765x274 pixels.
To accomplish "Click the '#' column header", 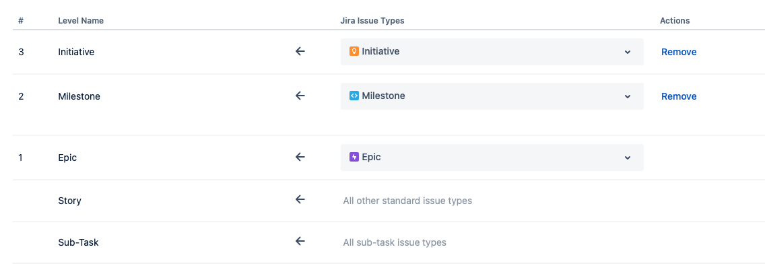I will (21, 21).
